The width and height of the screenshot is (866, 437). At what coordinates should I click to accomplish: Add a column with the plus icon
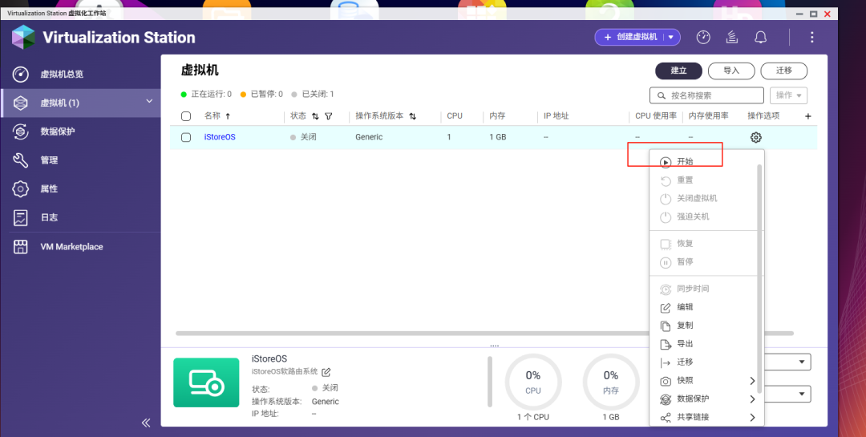pyautogui.click(x=808, y=116)
